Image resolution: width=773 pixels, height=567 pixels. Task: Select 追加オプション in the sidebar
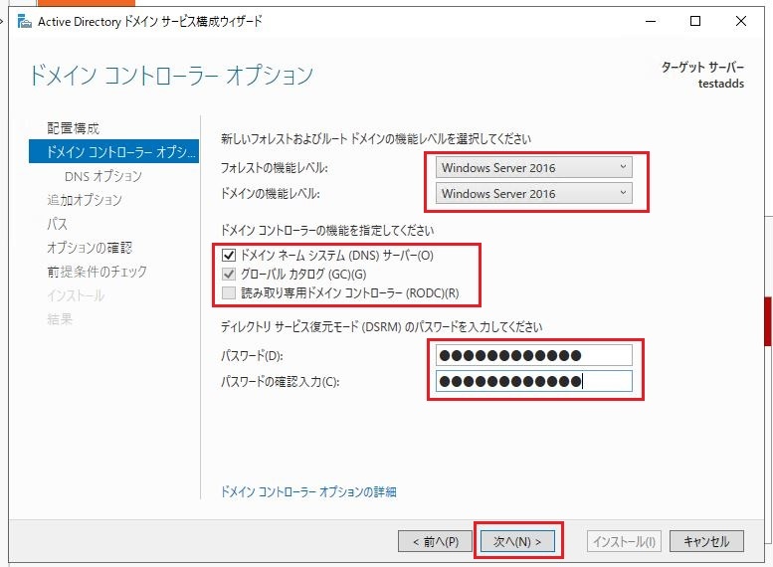tap(85, 200)
